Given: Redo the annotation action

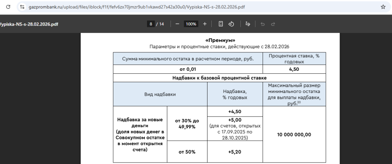Looking at the screenshot, I should [273, 24].
